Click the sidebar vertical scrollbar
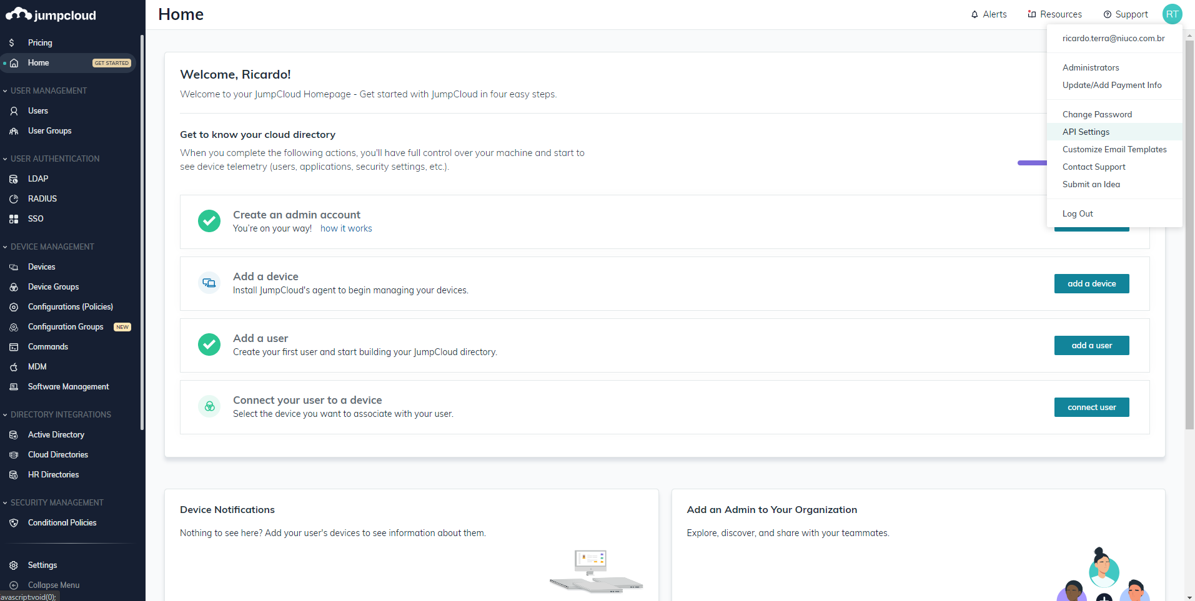The width and height of the screenshot is (1195, 601). point(142,232)
